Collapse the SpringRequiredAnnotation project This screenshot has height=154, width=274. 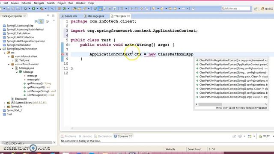click(1, 49)
